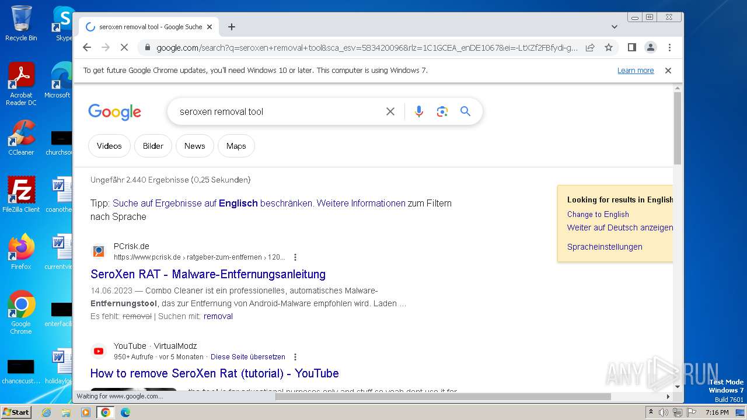Click YouTube favicon of video result
The width and height of the screenshot is (747, 420).
point(99,351)
